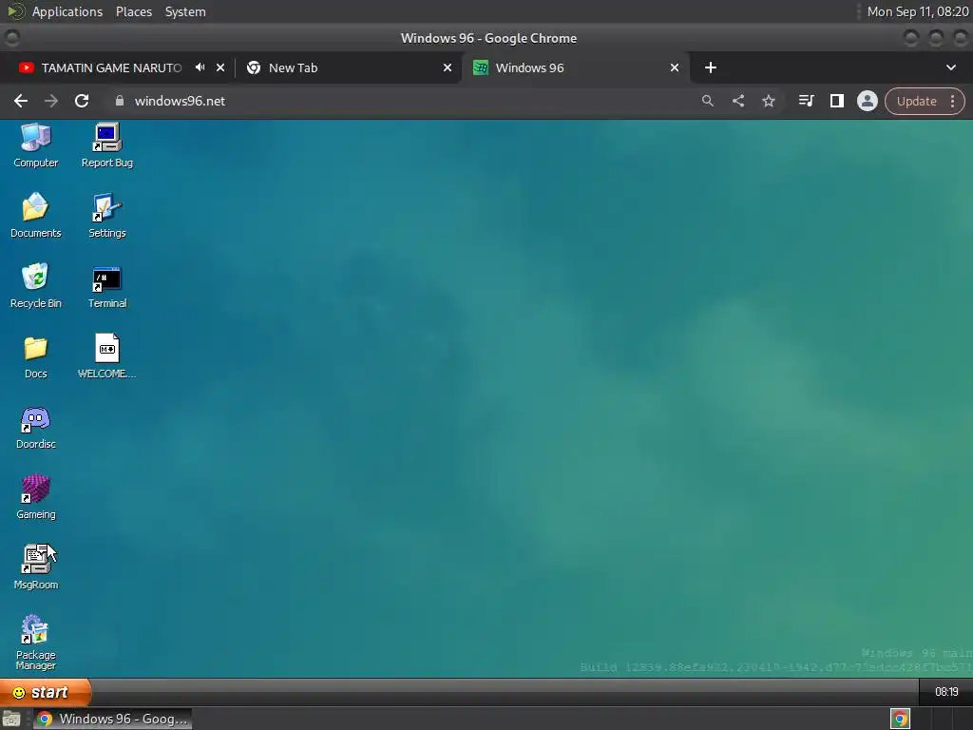The image size is (973, 730).
Task: Open a new Chrome tab
Action: [x=711, y=67]
